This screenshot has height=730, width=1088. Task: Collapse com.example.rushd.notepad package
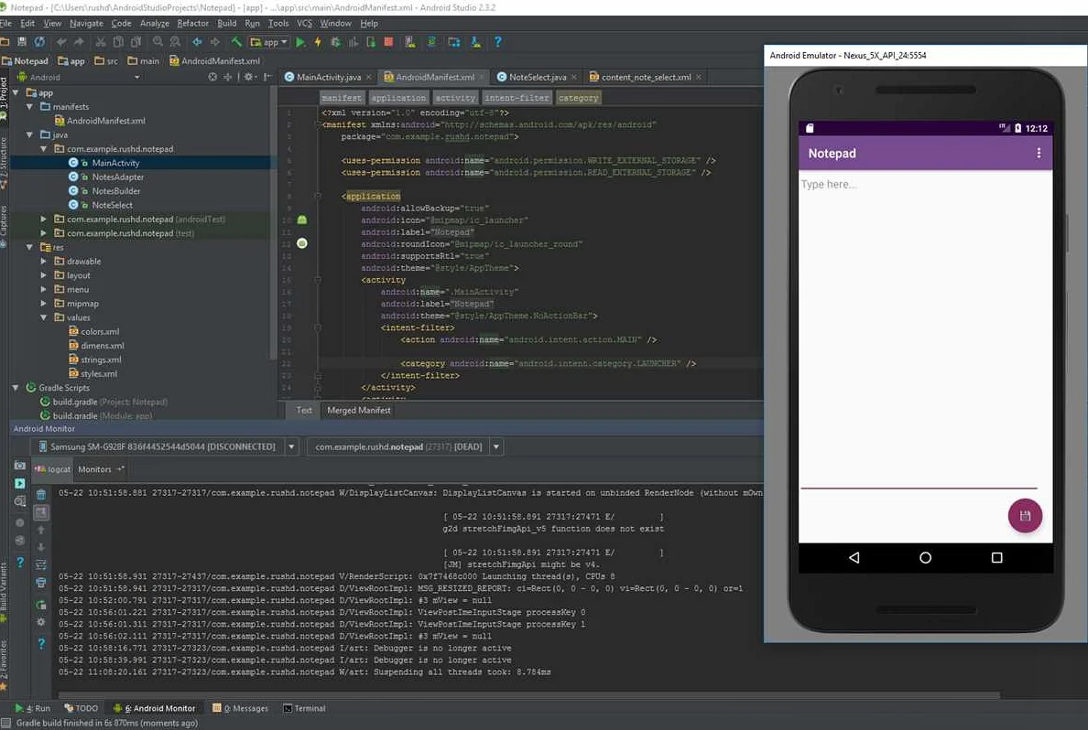(44, 149)
